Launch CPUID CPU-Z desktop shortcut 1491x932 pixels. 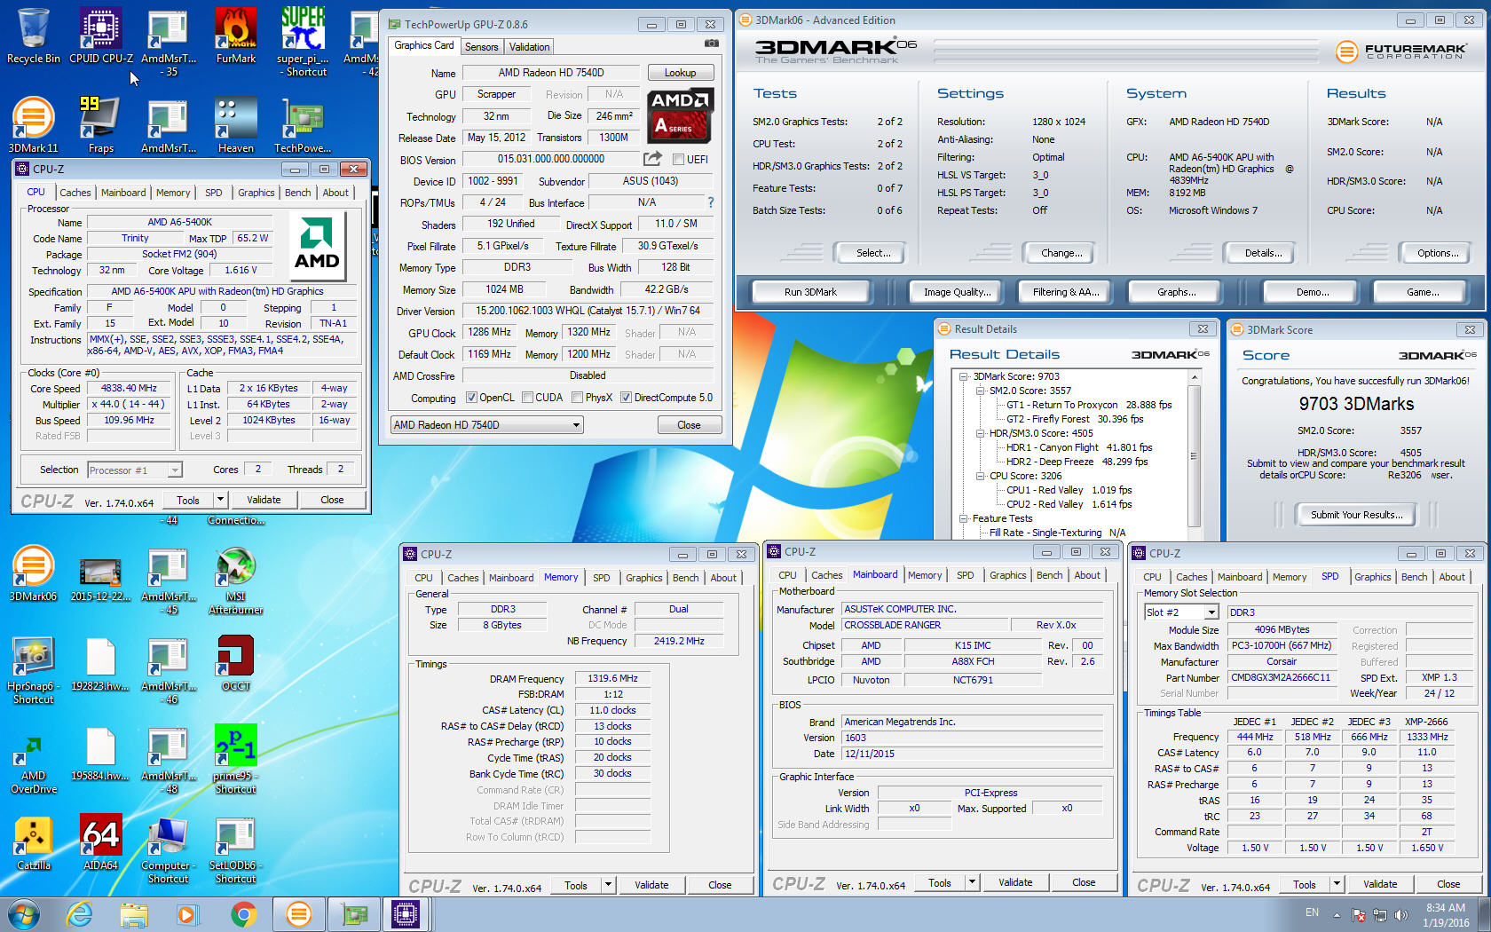click(x=101, y=36)
